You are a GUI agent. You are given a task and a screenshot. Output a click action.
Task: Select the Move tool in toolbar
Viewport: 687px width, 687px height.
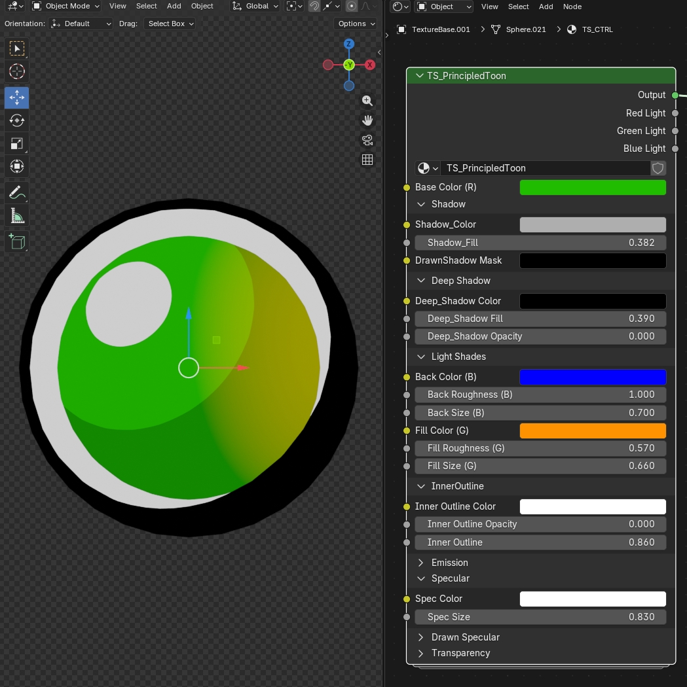(x=17, y=97)
